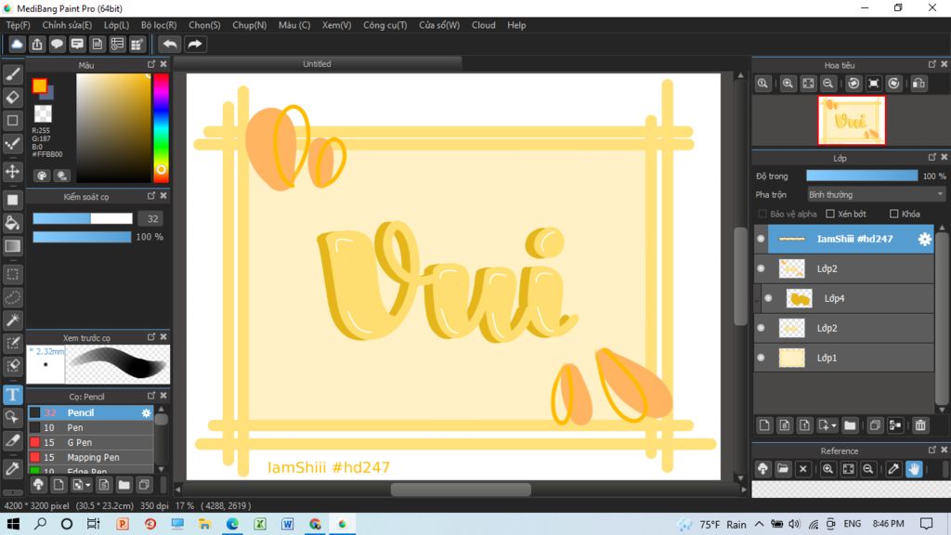This screenshot has width=951, height=535.
Task: Open the Công cụ(T) menu
Action: 385,25
